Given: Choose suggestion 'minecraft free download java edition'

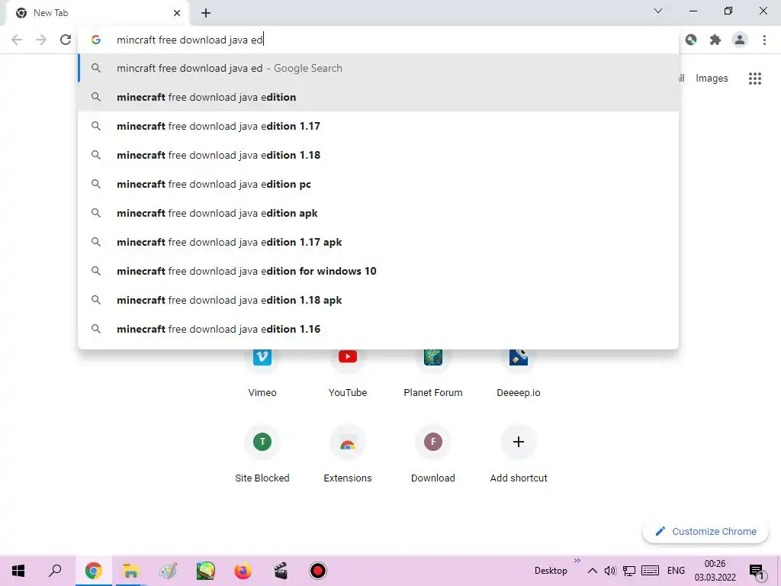Looking at the screenshot, I should pyautogui.click(x=378, y=97).
